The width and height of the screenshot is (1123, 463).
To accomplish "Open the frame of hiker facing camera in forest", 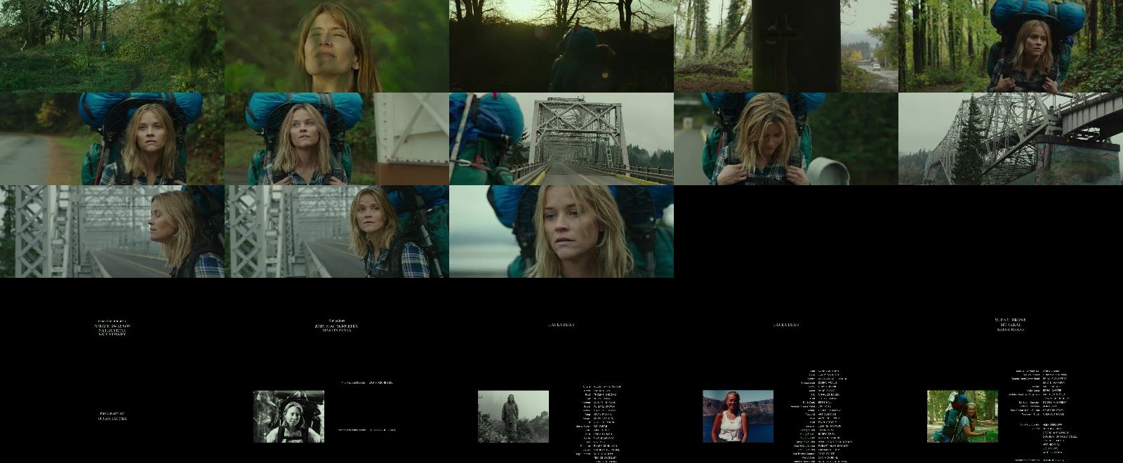I will pyautogui.click(x=1011, y=46).
